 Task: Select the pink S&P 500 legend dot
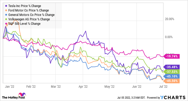[x=6, y=24]
